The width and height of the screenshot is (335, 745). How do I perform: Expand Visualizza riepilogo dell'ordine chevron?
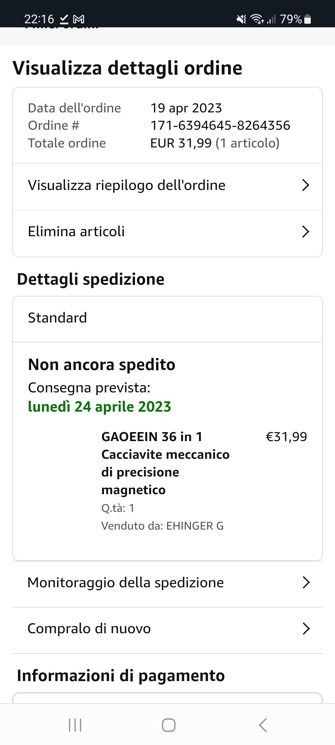point(306,185)
